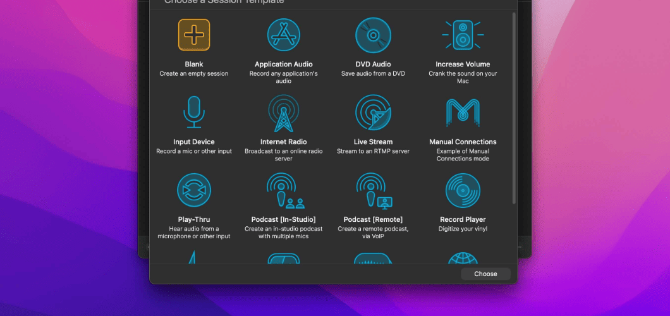The height and width of the screenshot is (316, 670).
Task: Click the Choose button
Action: point(486,274)
